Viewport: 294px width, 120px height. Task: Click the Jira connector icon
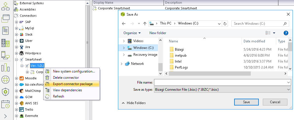(x=21, y=47)
